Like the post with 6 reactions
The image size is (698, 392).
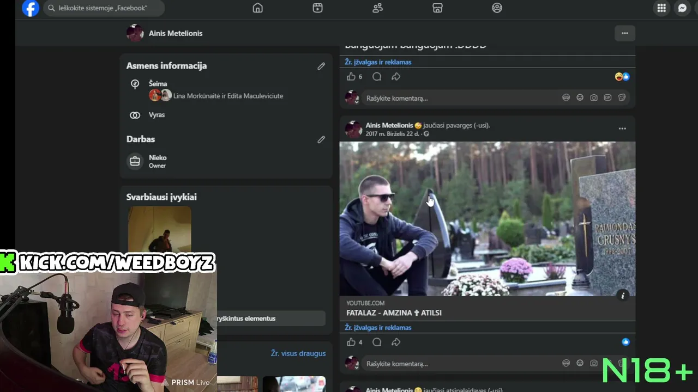(x=351, y=77)
